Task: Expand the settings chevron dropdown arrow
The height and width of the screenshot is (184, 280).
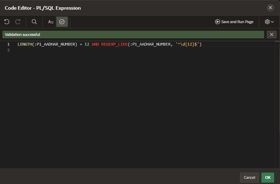Action: (272, 22)
